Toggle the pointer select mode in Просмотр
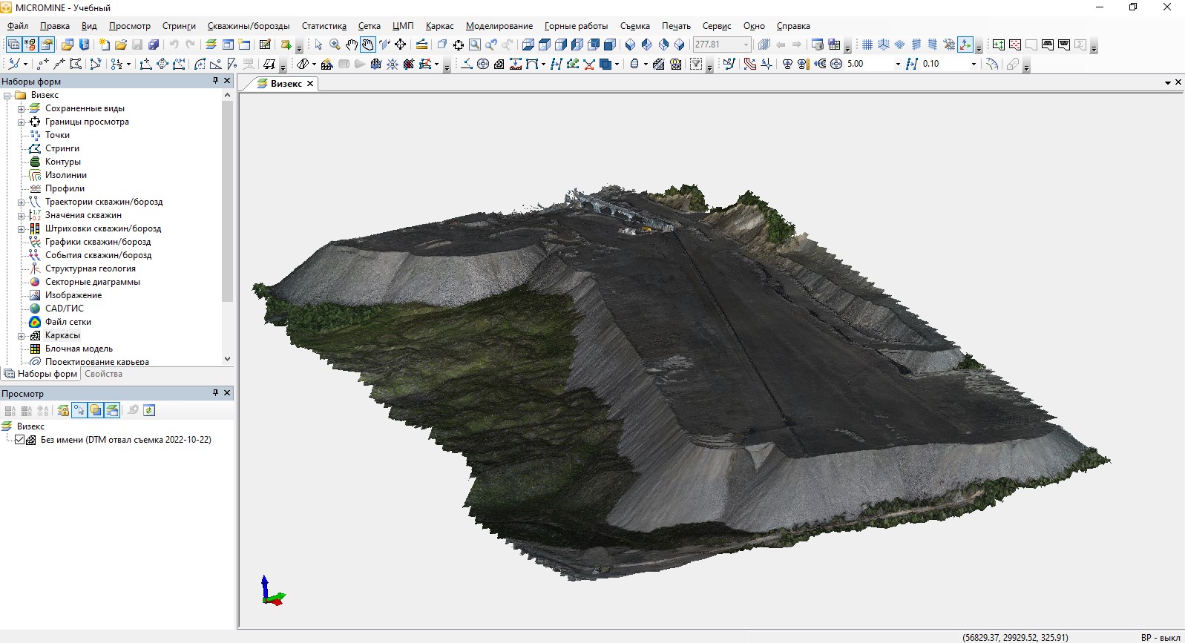Image resolution: width=1185 pixels, height=643 pixels. click(x=79, y=410)
